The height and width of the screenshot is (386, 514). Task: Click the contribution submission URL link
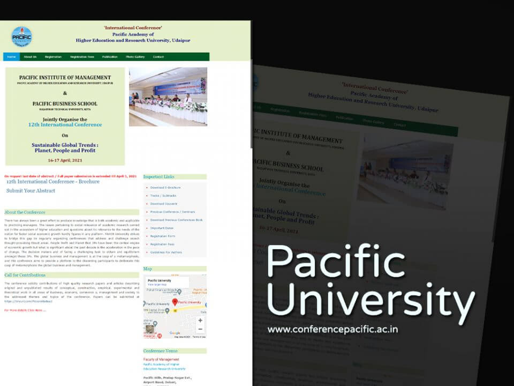coord(28,301)
